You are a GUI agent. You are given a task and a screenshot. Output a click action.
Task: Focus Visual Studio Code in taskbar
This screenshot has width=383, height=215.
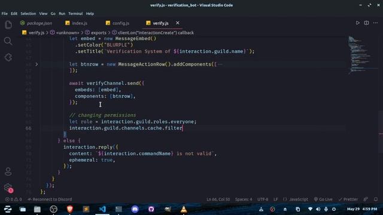pos(102,209)
